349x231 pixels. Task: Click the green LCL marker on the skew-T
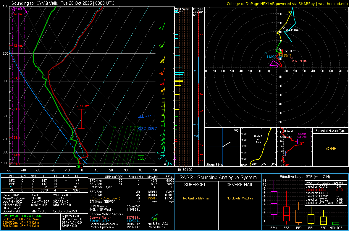click(x=141, y=158)
